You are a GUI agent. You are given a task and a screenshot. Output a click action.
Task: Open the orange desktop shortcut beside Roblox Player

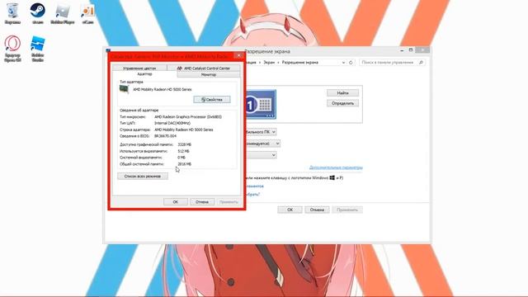87,13
